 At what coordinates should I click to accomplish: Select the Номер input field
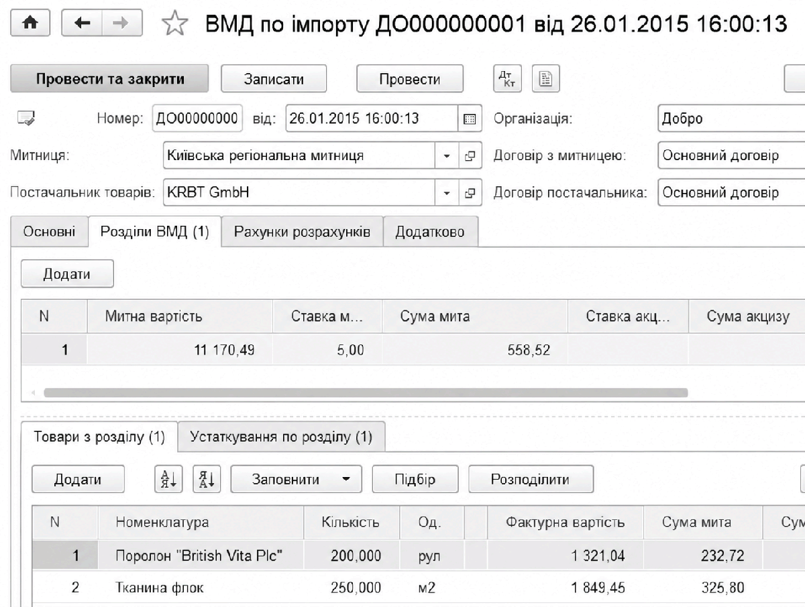198,119
